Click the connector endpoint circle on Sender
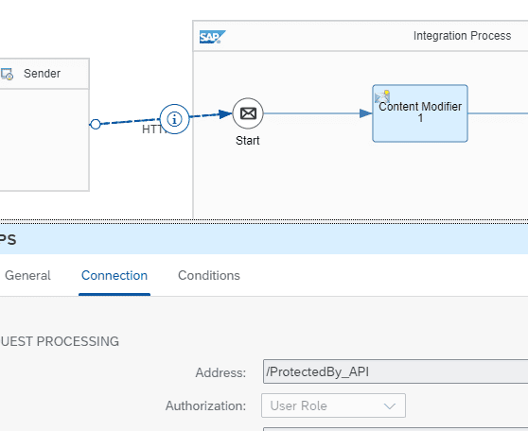 click(x=96, y=124)
